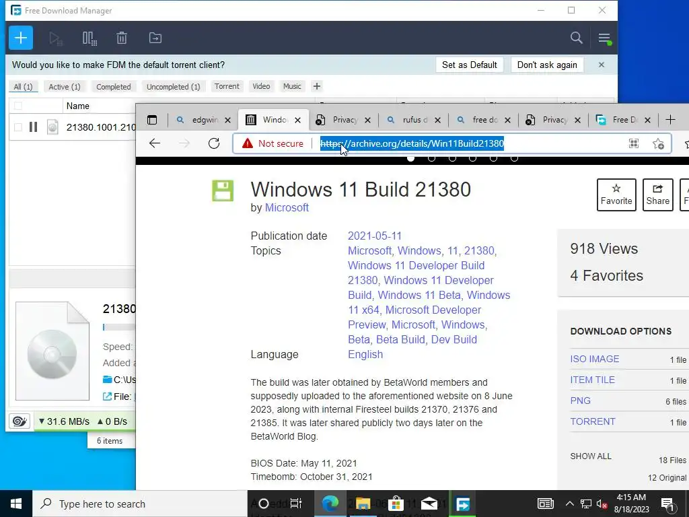
Task: Select the Uncompleted (1) filter tab
Action: coord(173,87)
